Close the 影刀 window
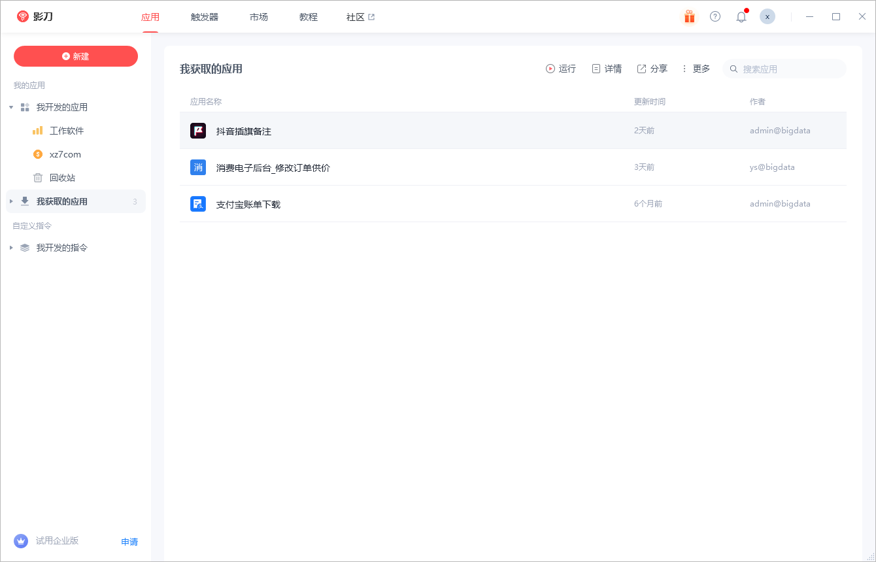The height and width of the screenshot is (562, 876). click(x=862, y=16)
